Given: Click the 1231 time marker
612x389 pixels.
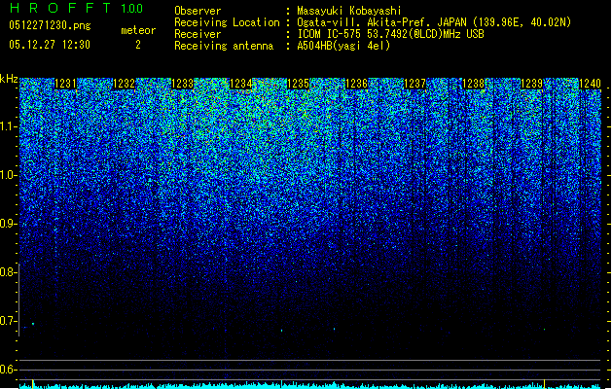Looking at the screenshot, I should point(65,84).
